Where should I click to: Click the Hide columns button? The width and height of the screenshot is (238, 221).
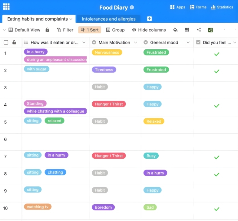[x=149, y=30]
